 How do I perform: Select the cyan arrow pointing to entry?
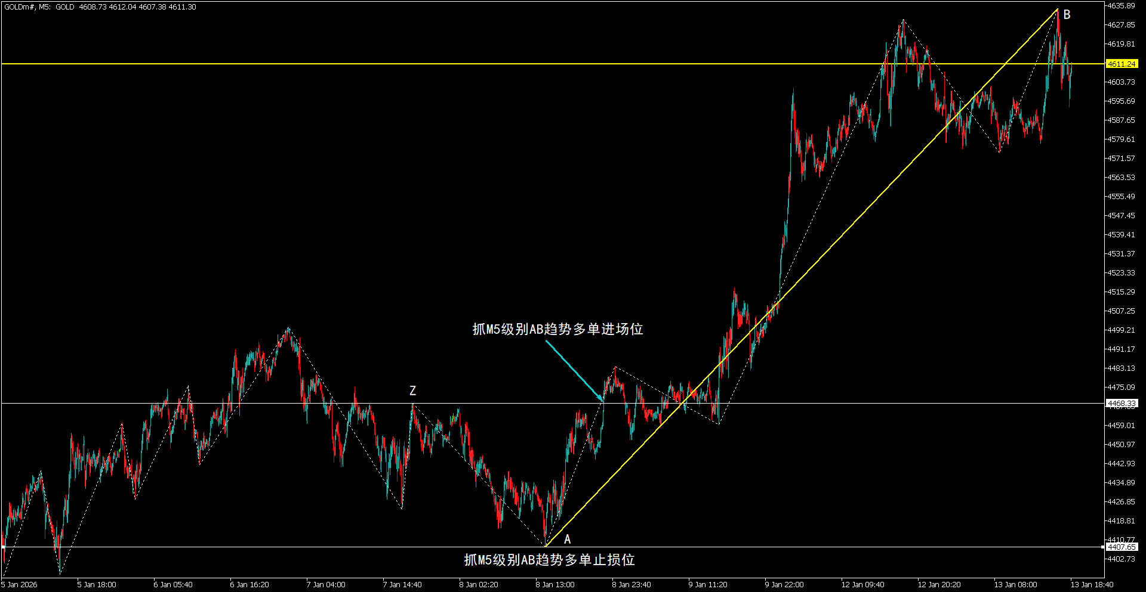[574, 371]
